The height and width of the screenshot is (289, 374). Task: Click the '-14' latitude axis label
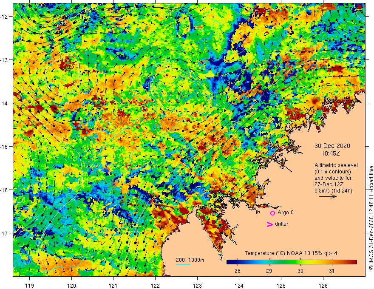5,103
